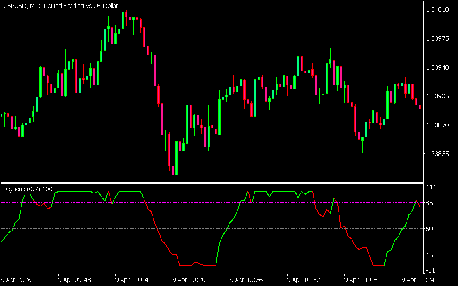Screen dimensions: 458x286
Task: Select the 1.33870 price axis label
Action: tap(438, 125)
